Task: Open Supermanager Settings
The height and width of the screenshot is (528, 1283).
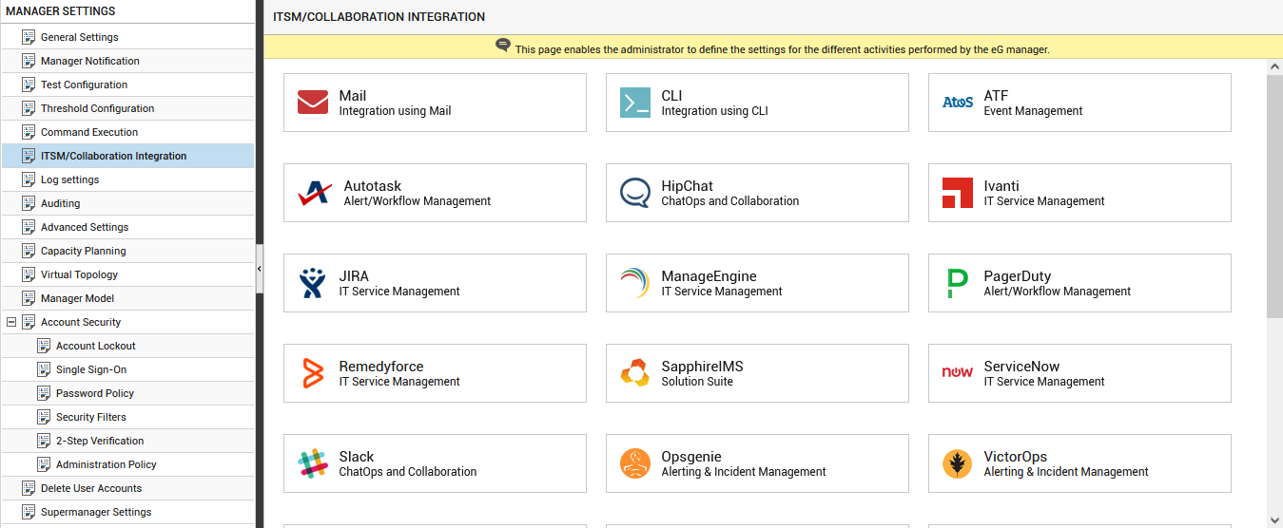Action: click(x=96, y=512)
